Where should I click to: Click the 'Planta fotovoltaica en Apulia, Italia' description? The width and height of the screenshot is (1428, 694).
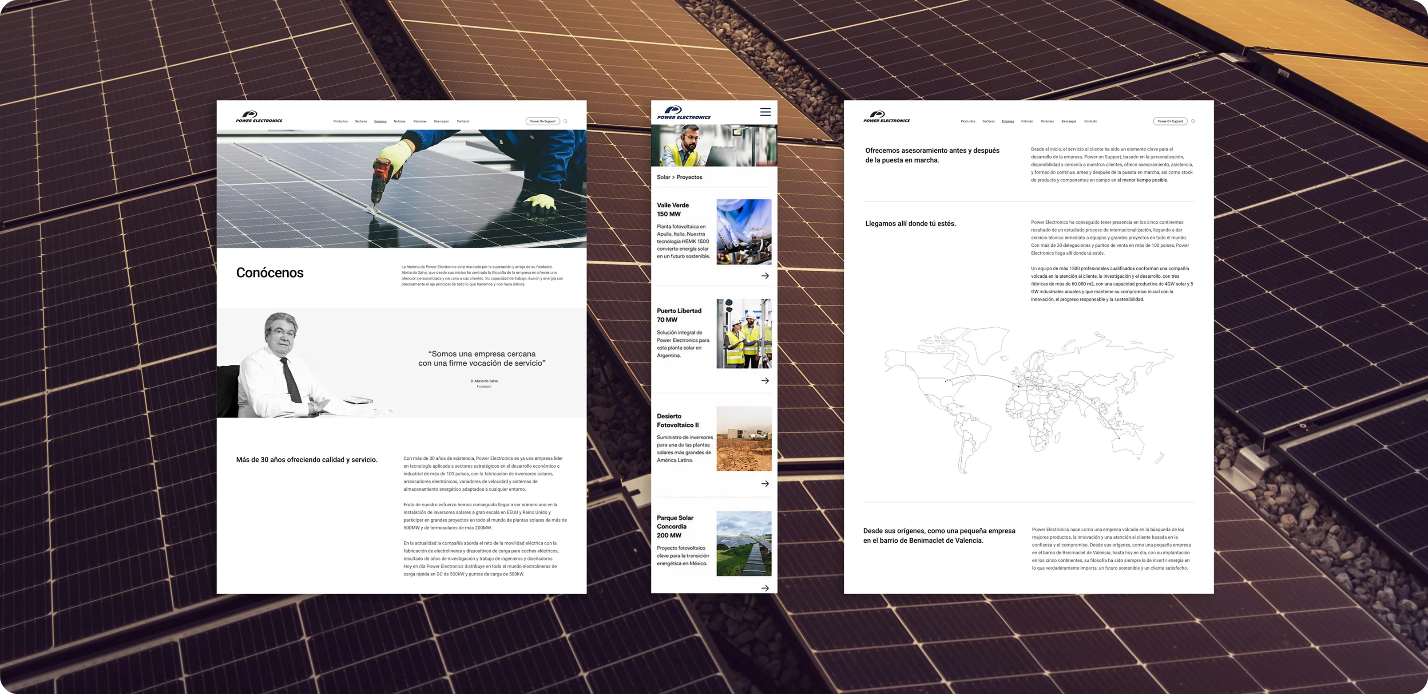[x=683, y=241]
